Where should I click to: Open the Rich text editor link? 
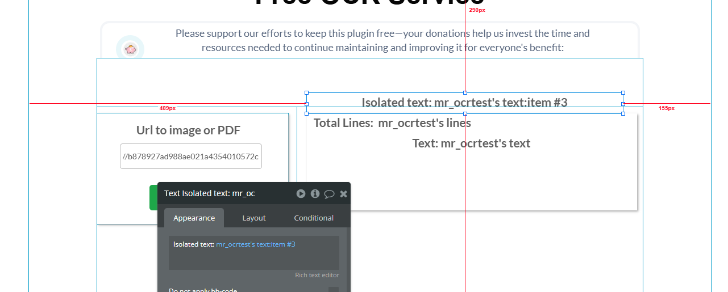click(317, 275)
